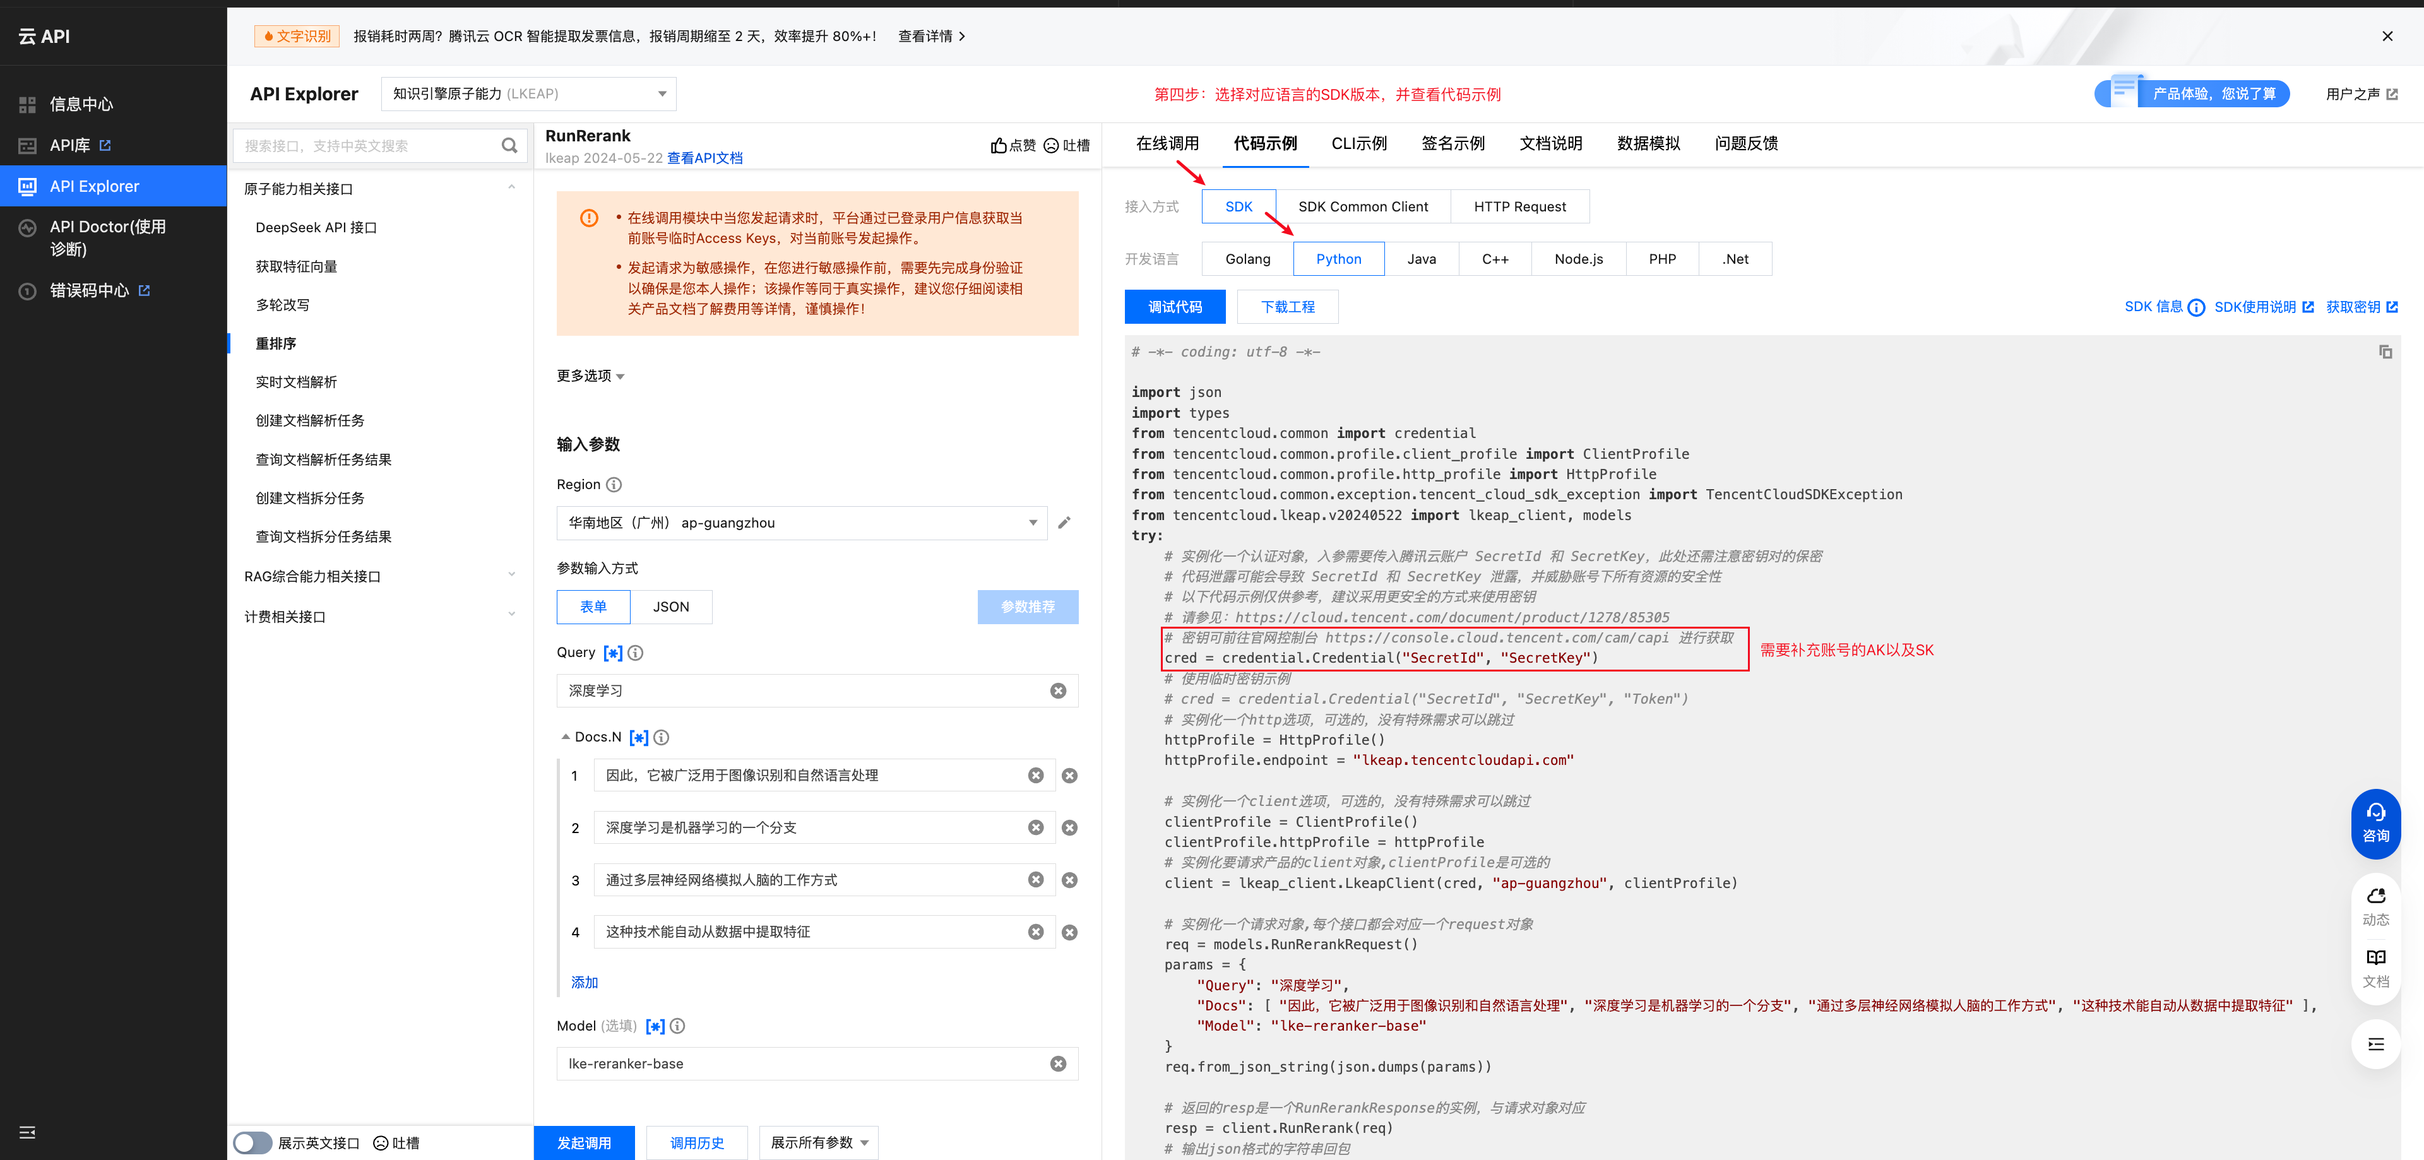The image size is (2424, 1160).
Task: Clear text of Docs item 3
Action: coord(1035,880)
